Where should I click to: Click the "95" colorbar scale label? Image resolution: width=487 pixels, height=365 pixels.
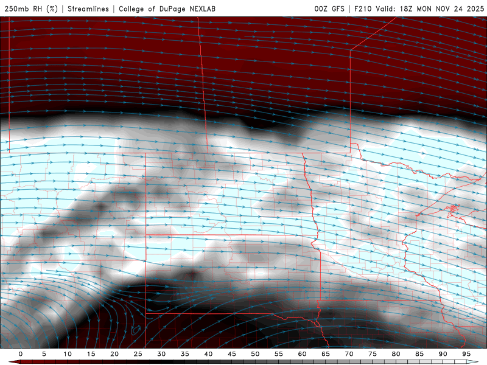point(466,354)
